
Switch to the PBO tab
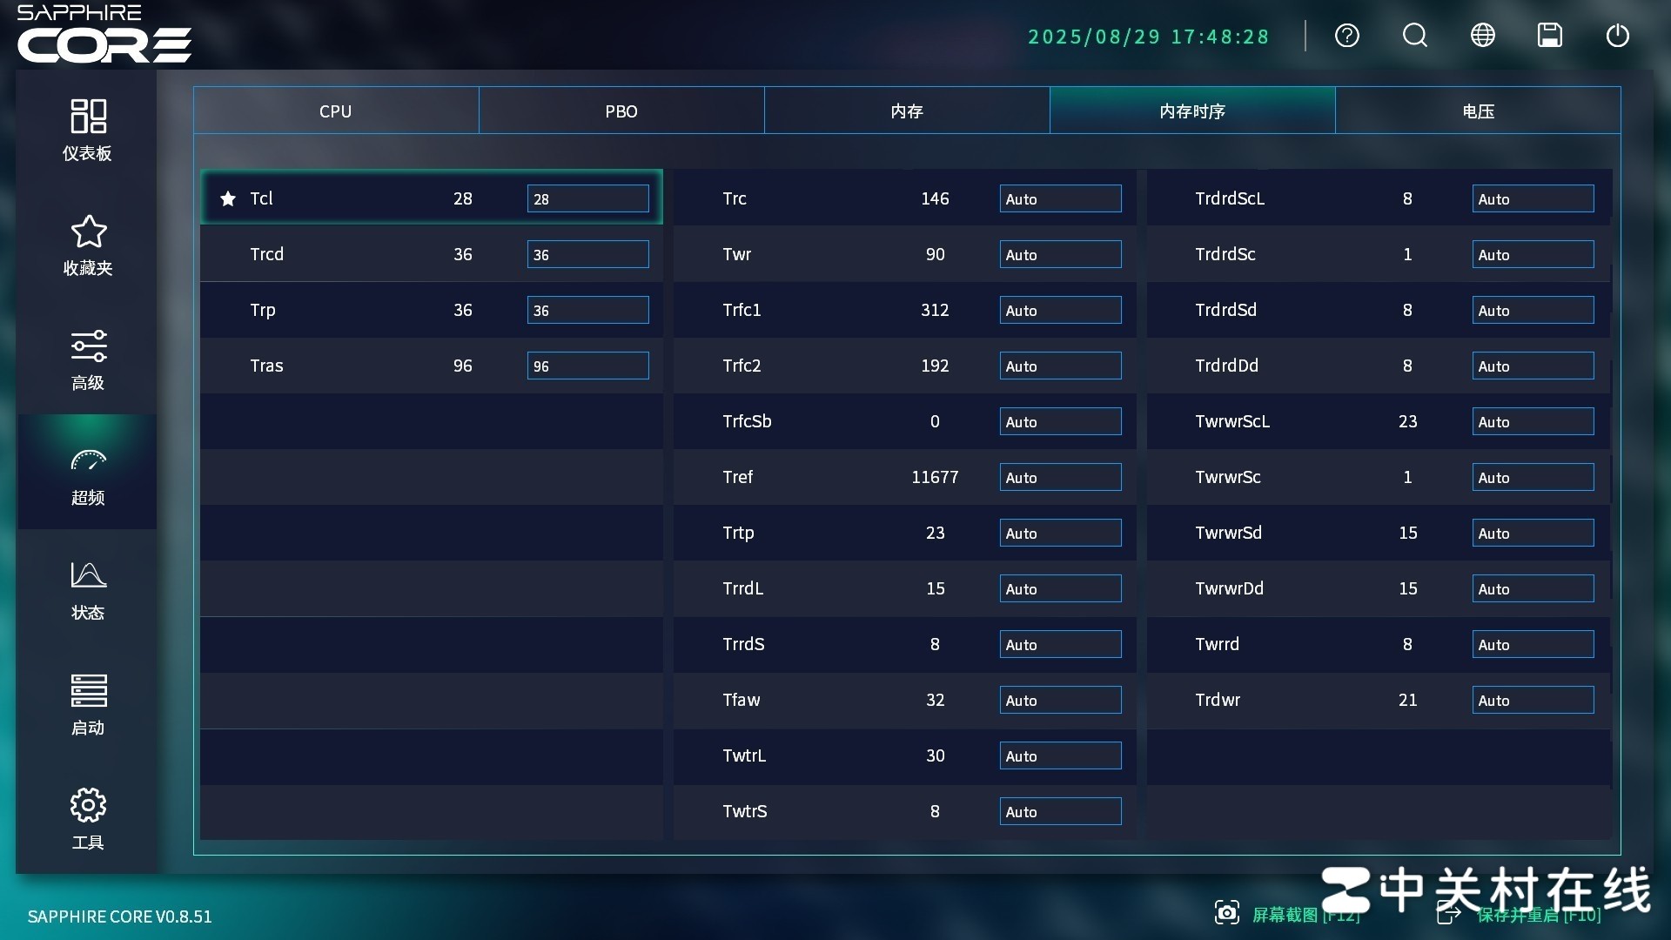[x=621, y=111]
